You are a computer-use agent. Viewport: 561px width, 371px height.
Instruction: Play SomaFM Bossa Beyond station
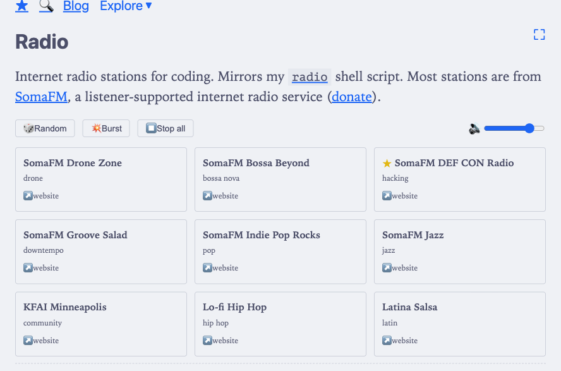(280, 179)
